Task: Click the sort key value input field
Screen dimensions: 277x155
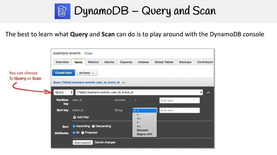Action: click(x=180, y=110)
